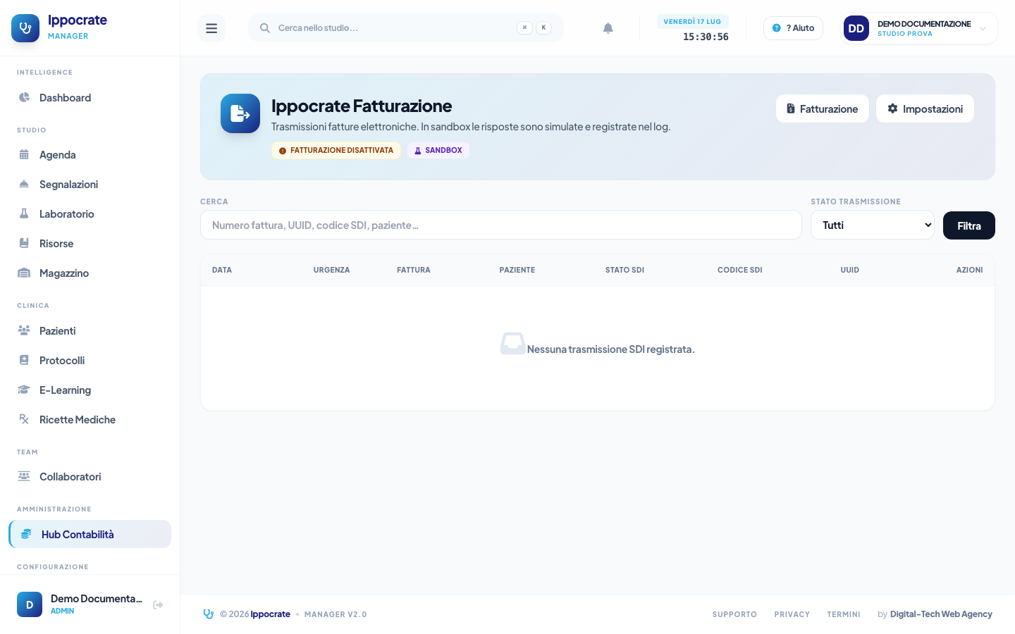
Task: Click the Urgenza column header
Action: click(331, 270)
